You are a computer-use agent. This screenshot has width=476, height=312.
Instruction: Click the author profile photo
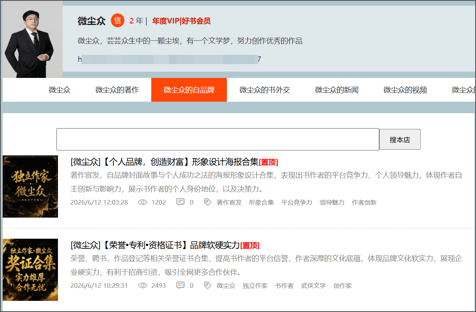pyautogui.click(x=33, y=40)
